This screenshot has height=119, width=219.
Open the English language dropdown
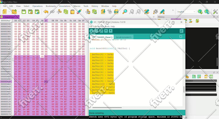click(186, 12)
